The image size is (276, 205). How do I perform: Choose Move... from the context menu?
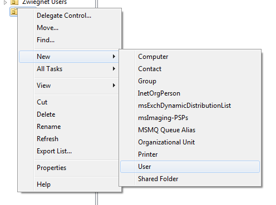click(x=70, y=28)
